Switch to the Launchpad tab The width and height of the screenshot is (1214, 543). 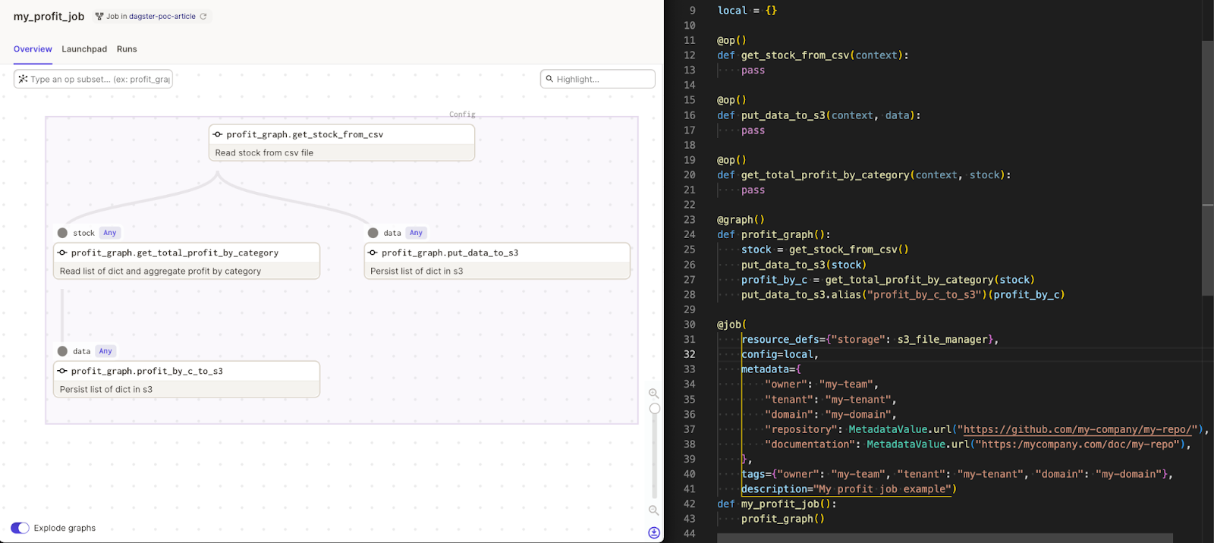coord(84,49)
